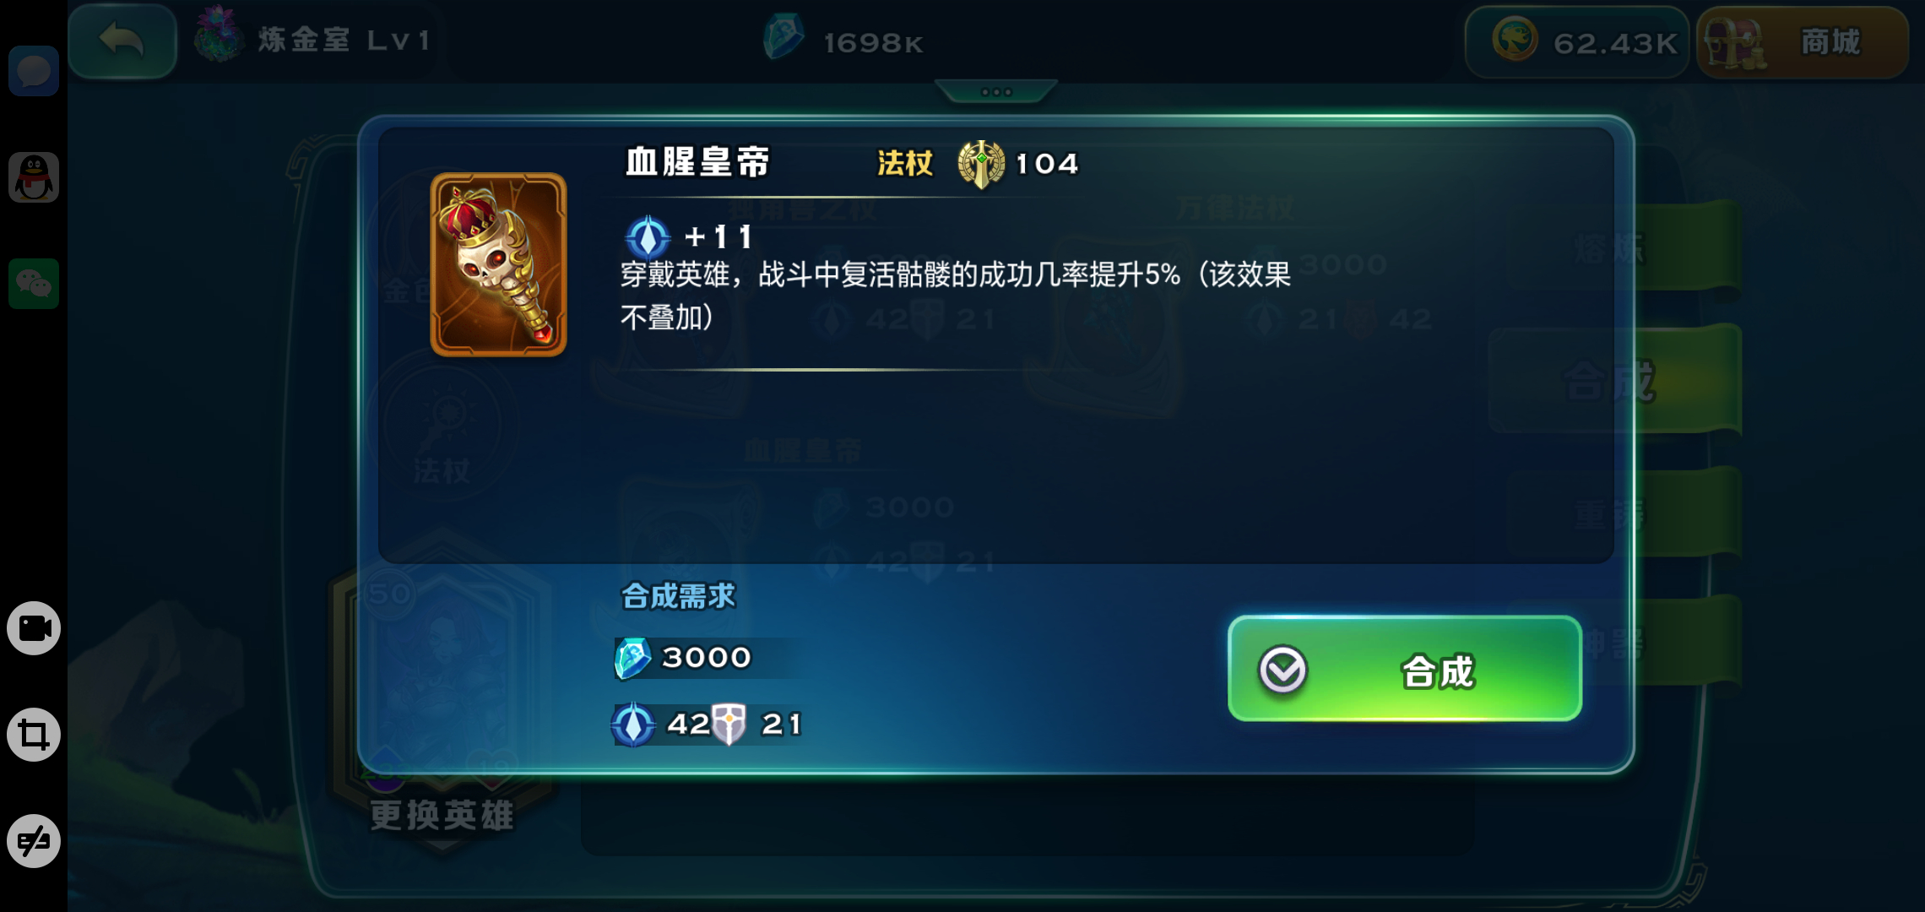The height and width of the screenshot is (912, 1925).
Task: Click the checkmark circle on 合成 button
Action: pyautogui.click(x=1282, y=670)
